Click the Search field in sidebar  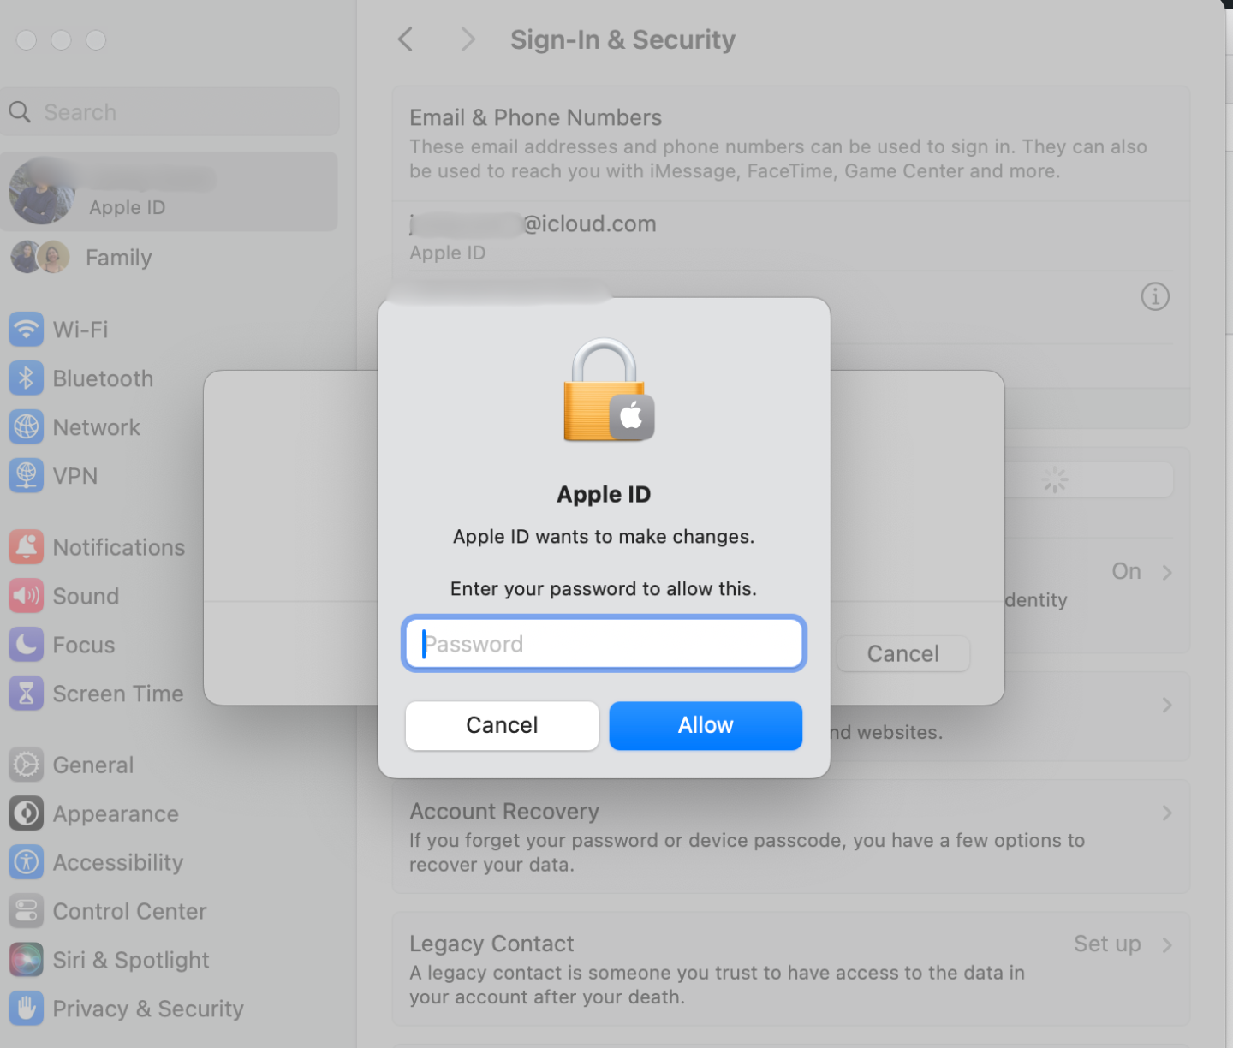170,112
